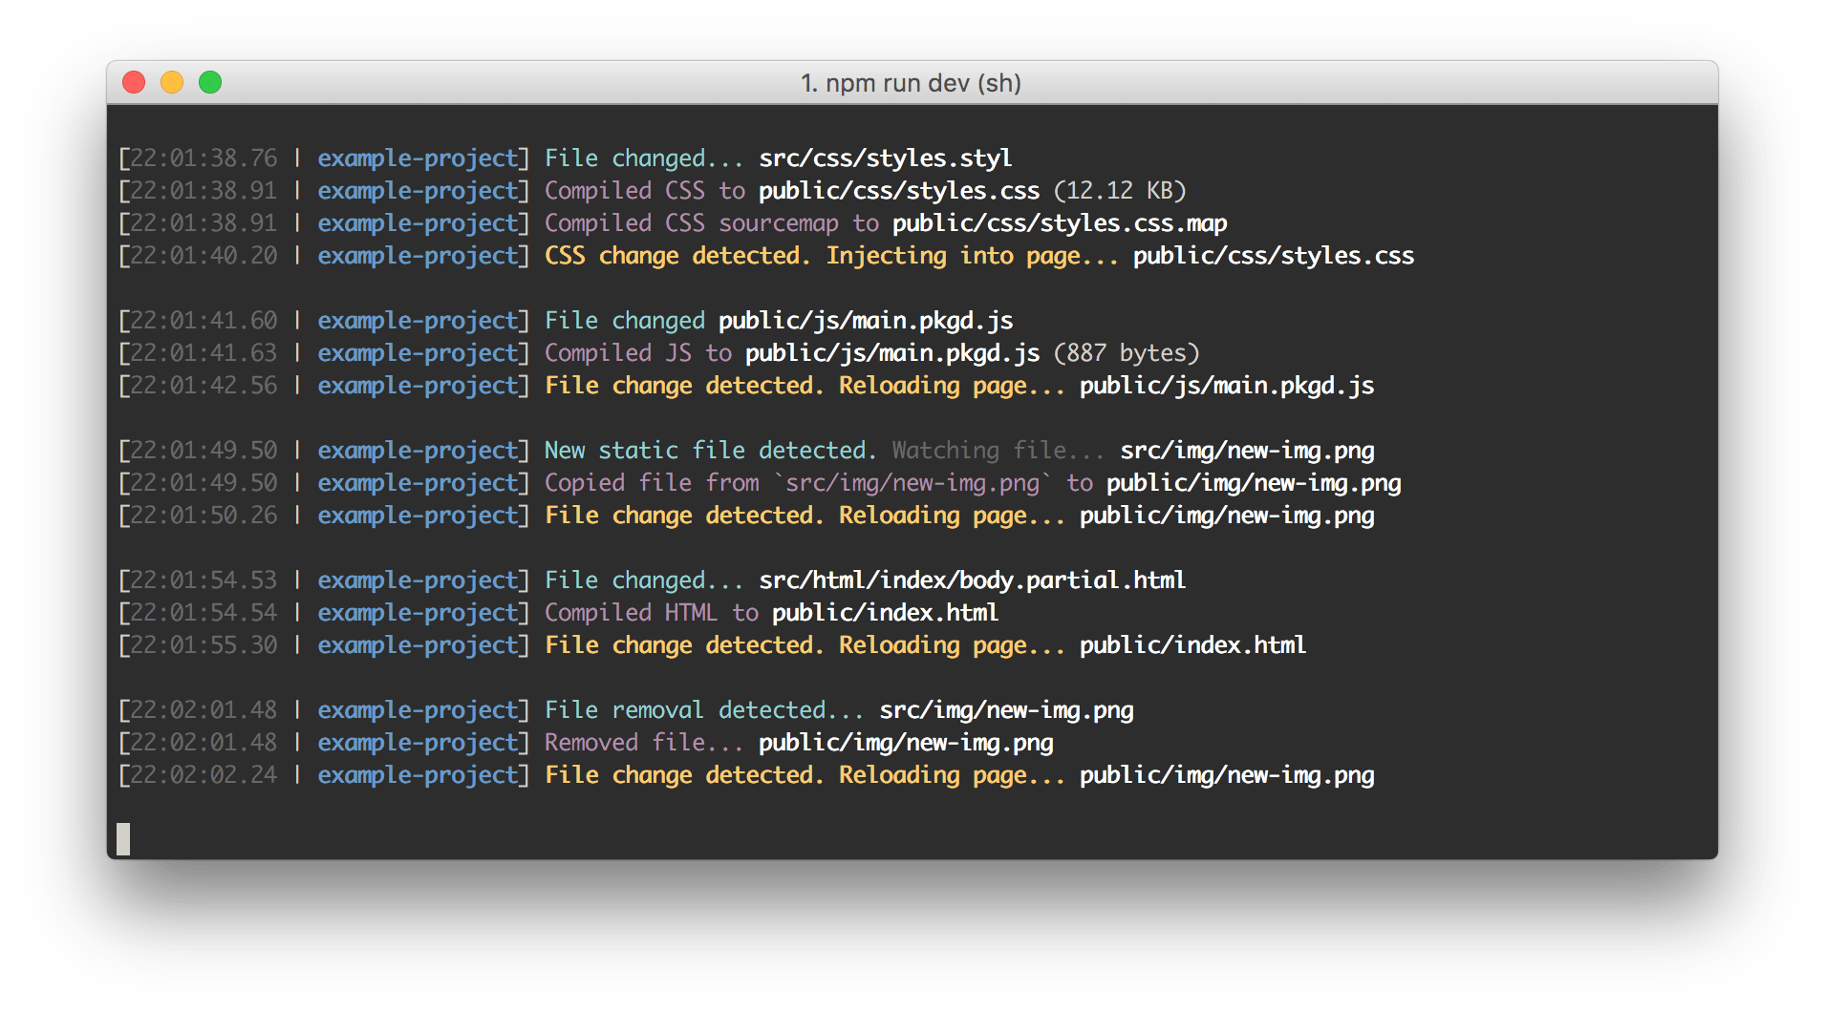This screenshot has width=1825, height=1012.
Task: Click 'public/index.html' in the 22:01:55.30 line
Action: pyautogui.click(x=1192, y=645)
